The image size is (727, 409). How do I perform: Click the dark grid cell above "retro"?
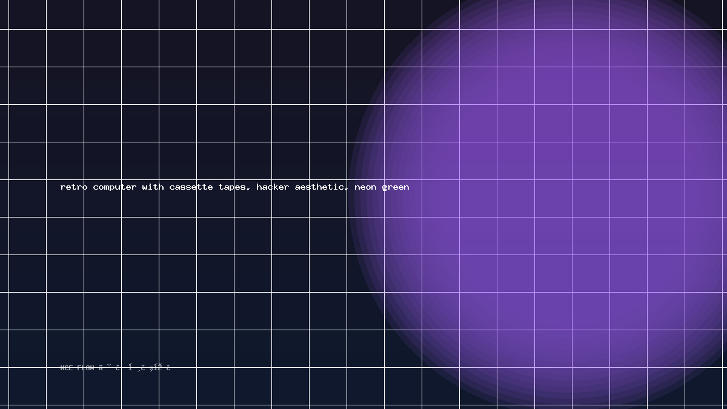pos(65,161)
